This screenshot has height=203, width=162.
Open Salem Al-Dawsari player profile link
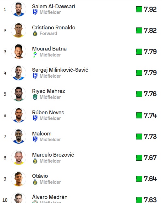[x=53, y=6]
